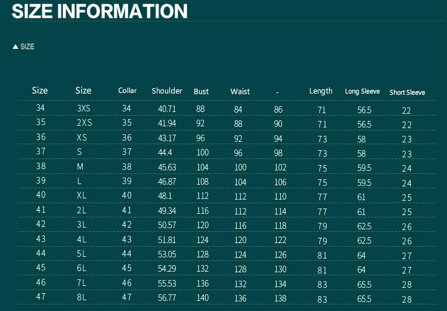Click the 6L size cell
Image resolution: width=447 pixels, height=311 pixels.
coord(82,268)
